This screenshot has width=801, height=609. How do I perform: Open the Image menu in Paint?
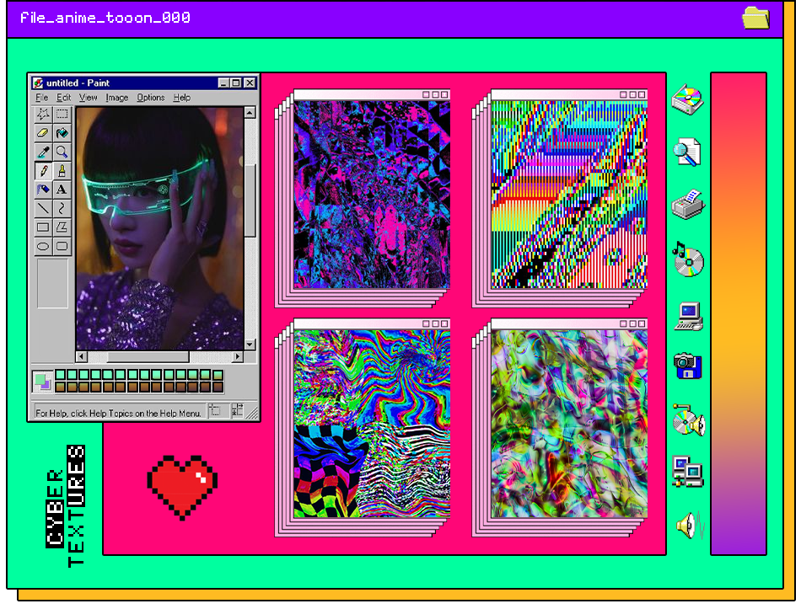117,98
